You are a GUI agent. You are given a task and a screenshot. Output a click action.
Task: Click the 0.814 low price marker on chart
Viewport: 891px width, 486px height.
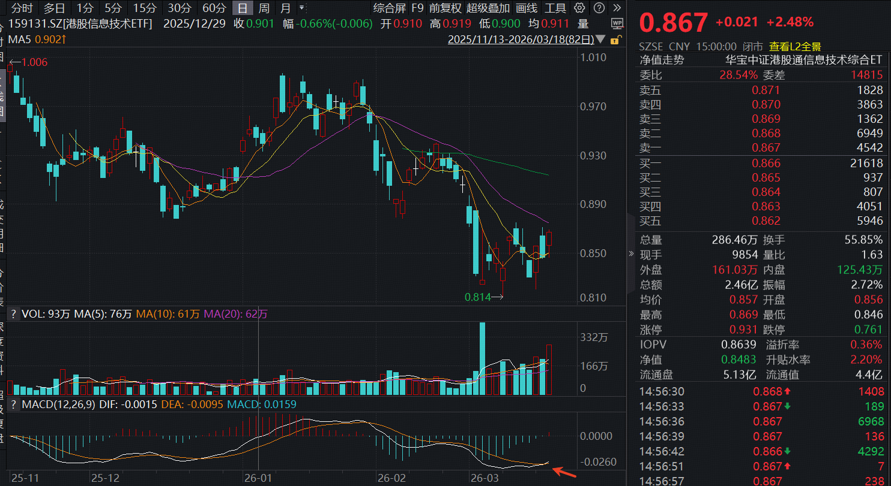point(477,297)
